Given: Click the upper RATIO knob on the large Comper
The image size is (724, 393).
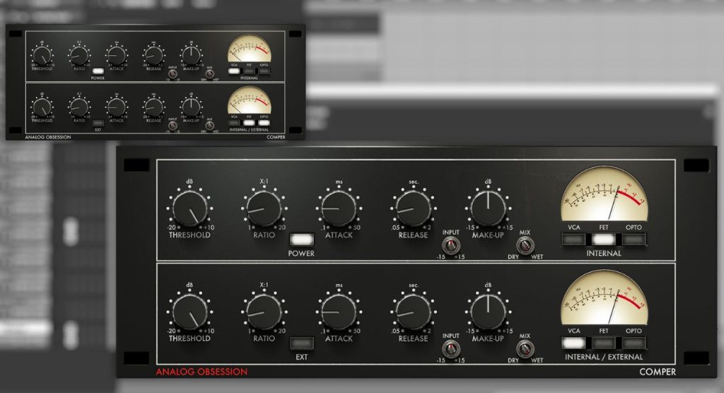Looking at the screenshot, I should [264, 209].
